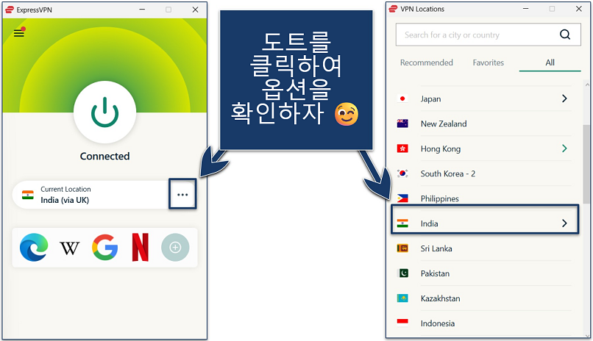Screen dimensions: 593x341
Task: Open the ExpressVPN hamburger menu
Action: coord(19,33)
